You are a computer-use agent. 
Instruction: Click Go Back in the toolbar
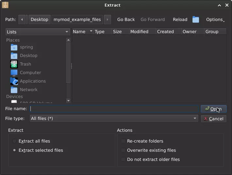click(126, 20)
